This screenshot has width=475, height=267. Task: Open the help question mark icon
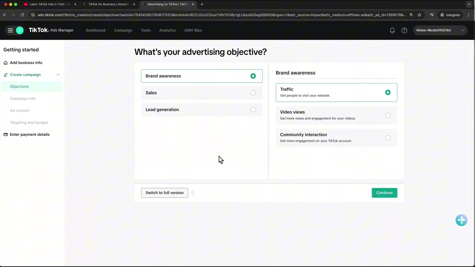[x=404, y=30]
